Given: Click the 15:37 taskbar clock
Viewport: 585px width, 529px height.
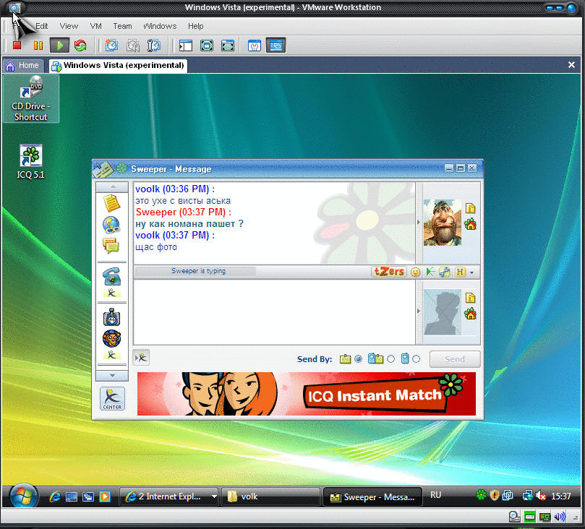Looking at the screenshot, I should (560, 496).
